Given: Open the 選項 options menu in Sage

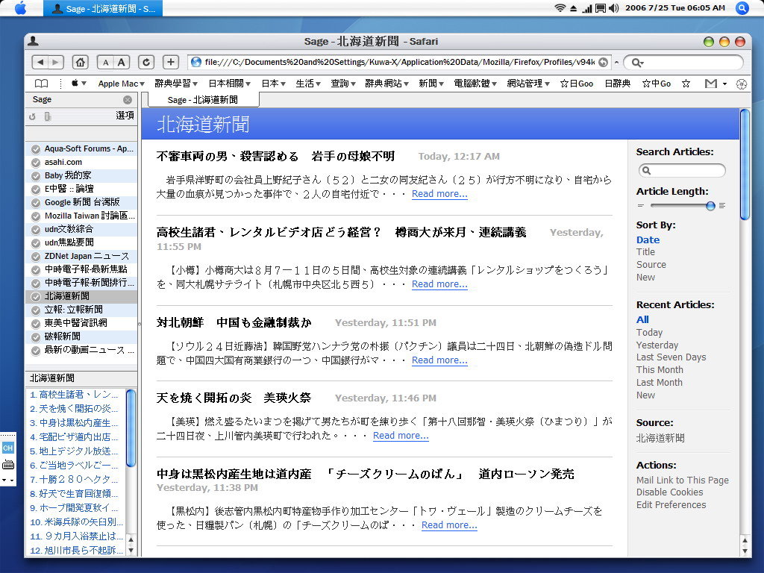Looking at the screenshot, I should 125,116.
